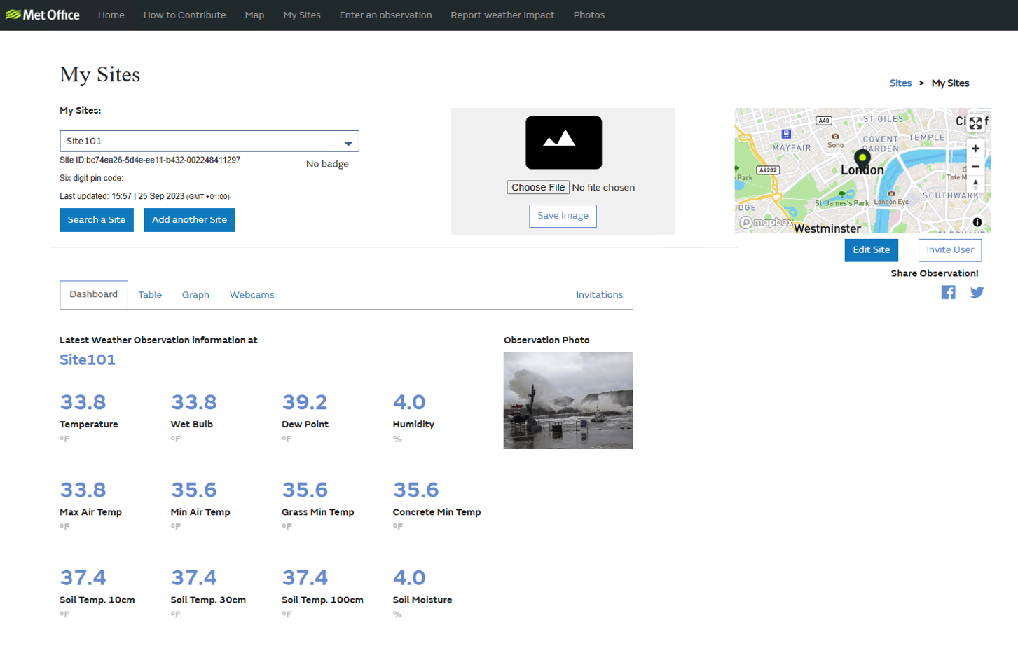The width and height of the screenshot is (1018, 646).
Task: Click the Invite User button
Action: pos(950,250)
